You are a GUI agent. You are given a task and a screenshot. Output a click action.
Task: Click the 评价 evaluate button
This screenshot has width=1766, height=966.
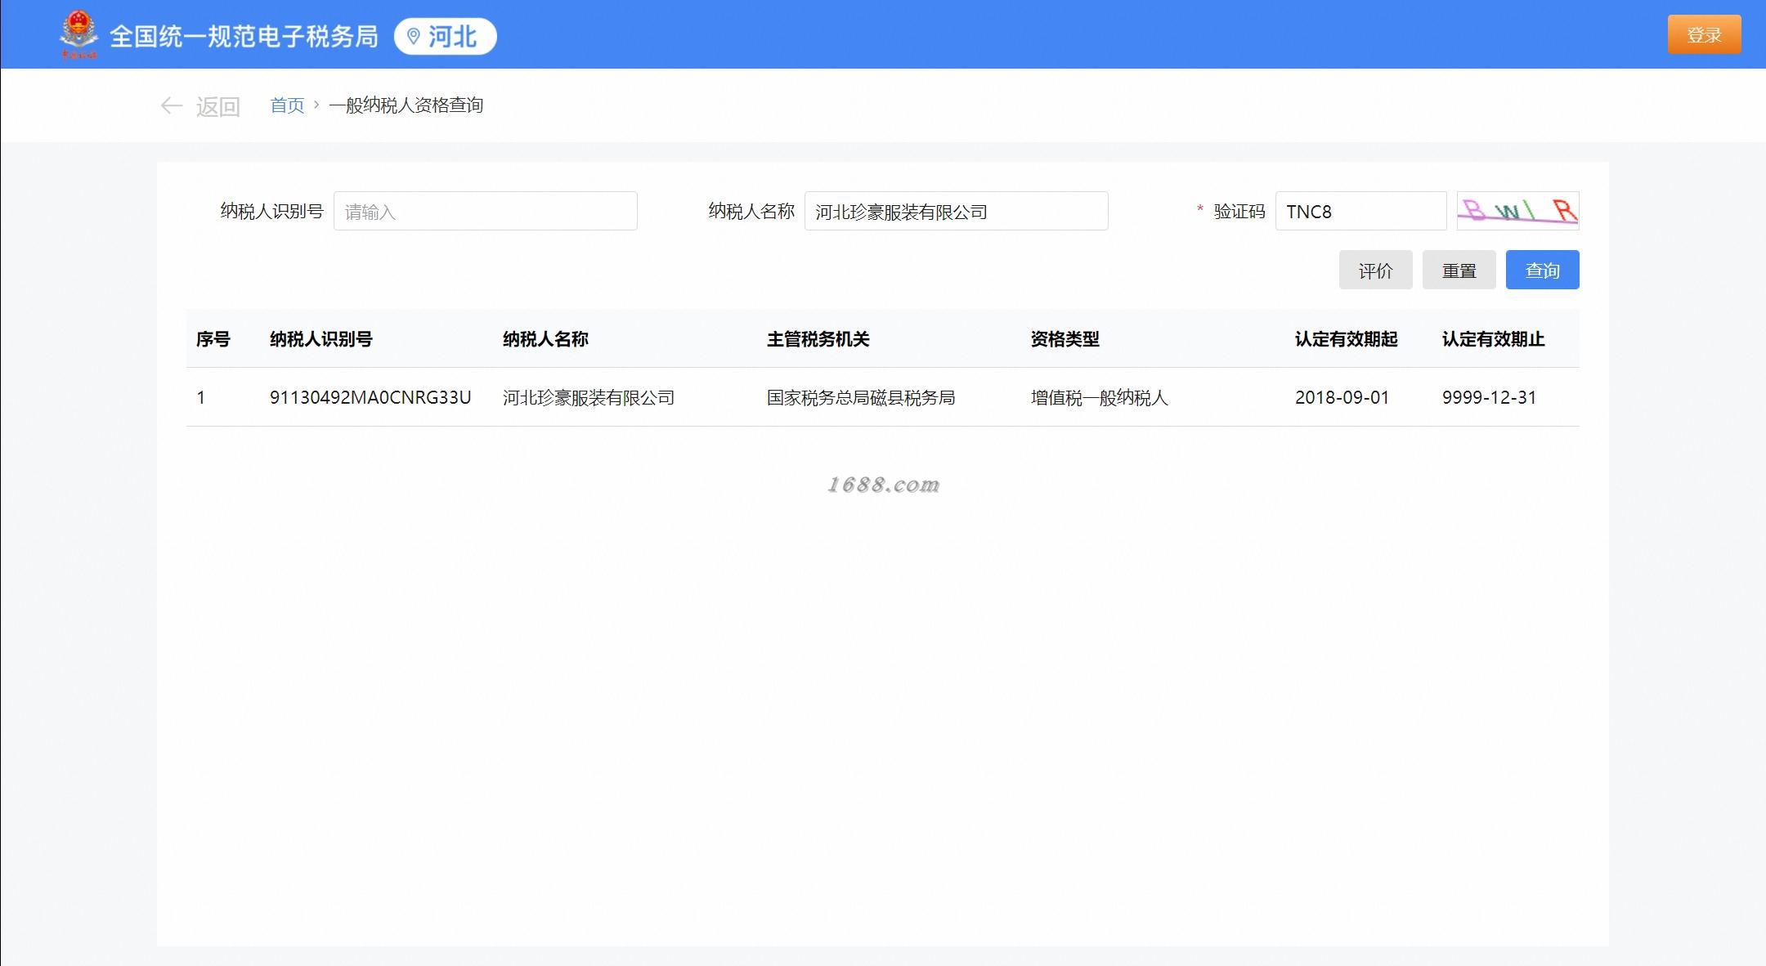coord(1375,271)
